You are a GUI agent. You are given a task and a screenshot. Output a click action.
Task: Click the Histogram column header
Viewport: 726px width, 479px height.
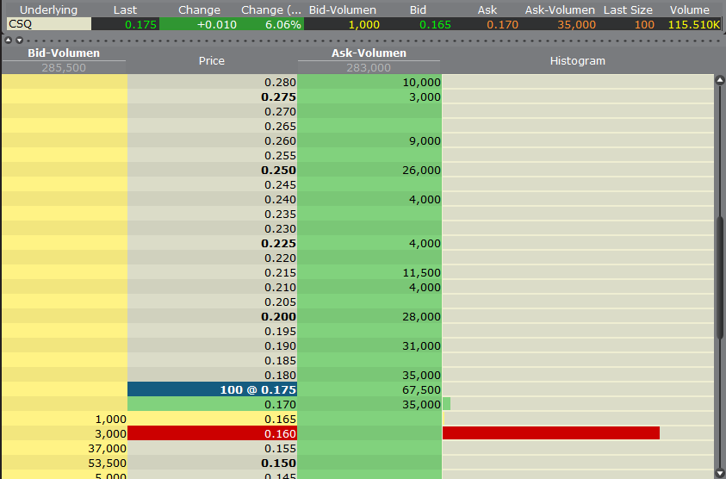[577, 60]
